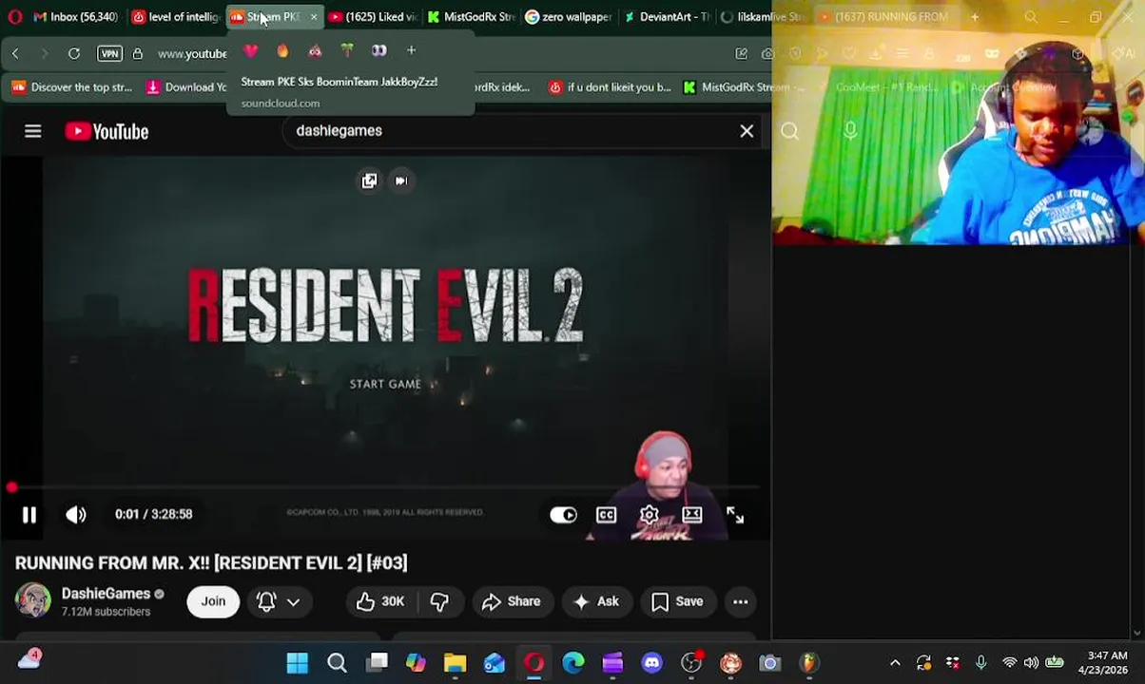Viewport: 1145px width, 684px height.
Task: Click the www.youtube address bar
Action: coord(192,54)
